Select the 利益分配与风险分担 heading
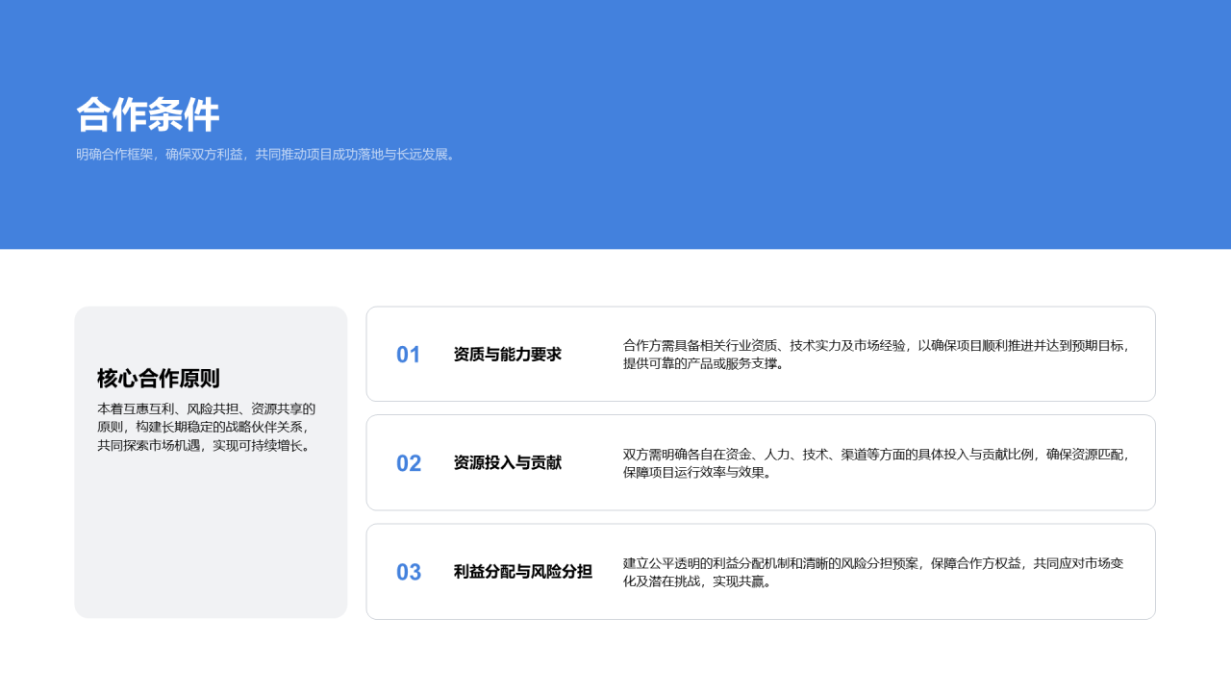Viewport: 1231px width, 692px height. tap(523, 572)
